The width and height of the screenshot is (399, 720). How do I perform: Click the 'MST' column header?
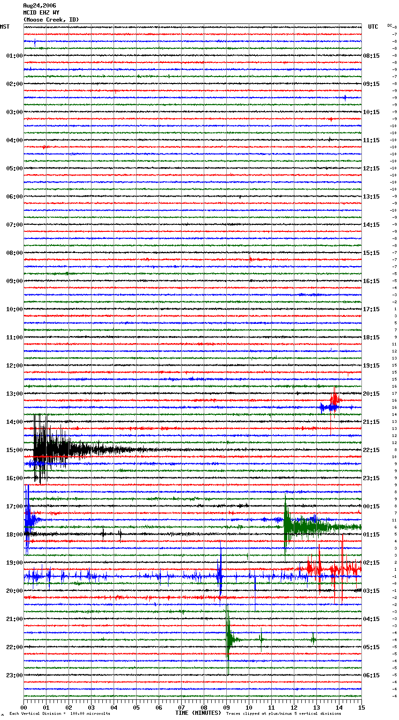tap(5, 27)
